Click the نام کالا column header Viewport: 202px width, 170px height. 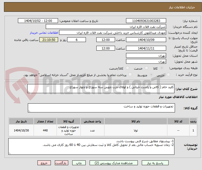click(136, 121)
